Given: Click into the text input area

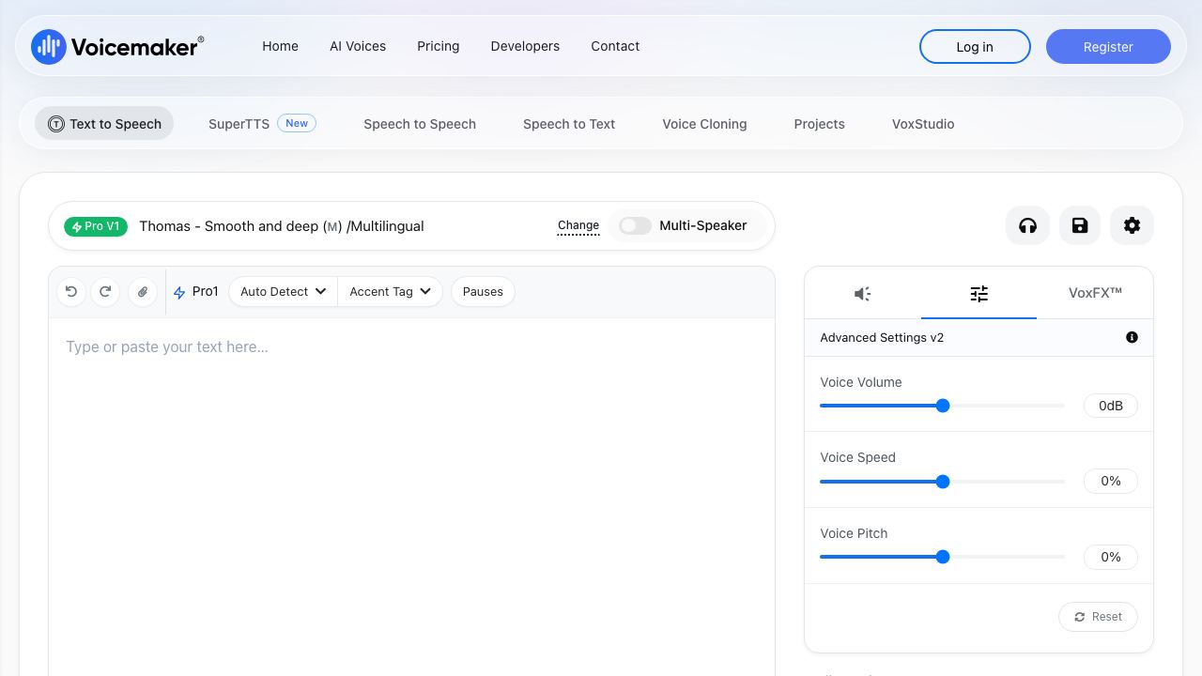Looking at the screenshot, I should coord(411,497).
